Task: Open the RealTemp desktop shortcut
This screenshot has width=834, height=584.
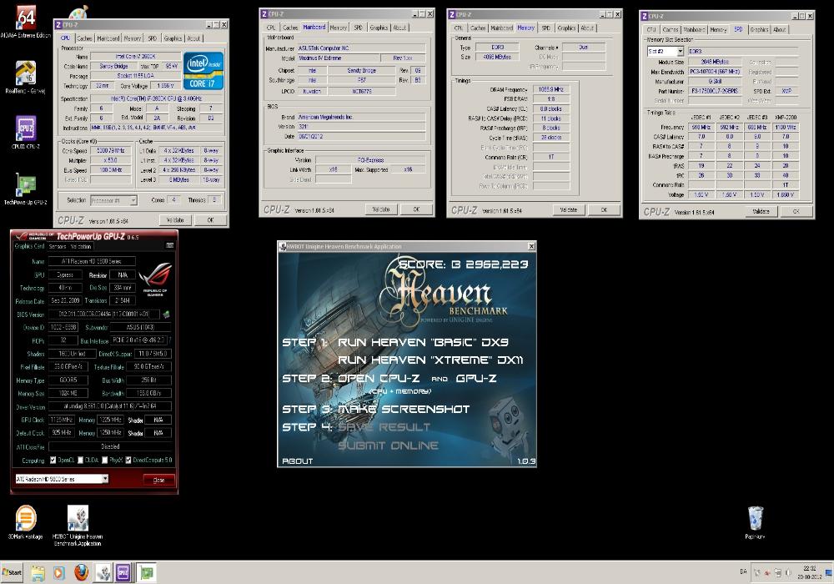Action: point(26,78)
